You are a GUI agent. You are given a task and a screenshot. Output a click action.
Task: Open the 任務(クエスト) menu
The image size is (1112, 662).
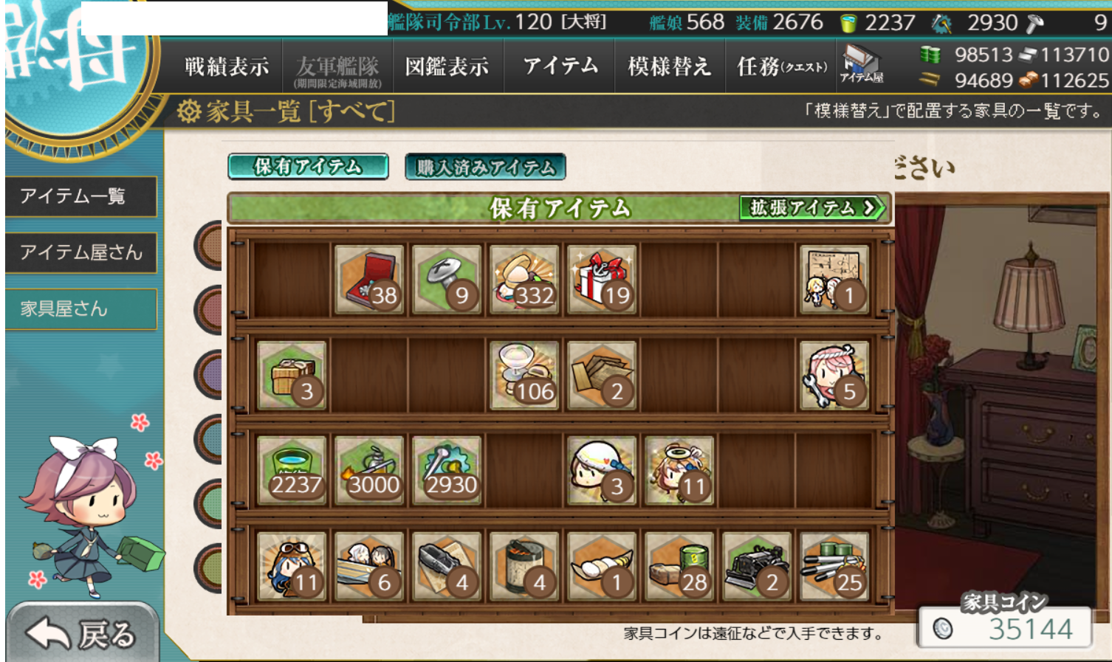[x=781, y=66]
